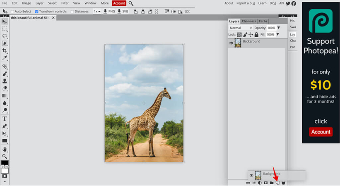This screenshot has width=340, height=186.
Task: Hide the Background layer with eye icon
Action: click(231, 43)
